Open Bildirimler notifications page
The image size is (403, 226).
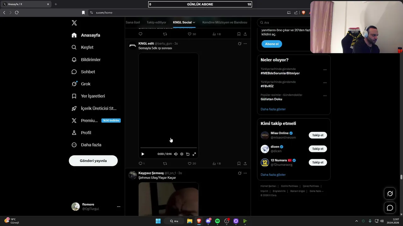point(86,60)
